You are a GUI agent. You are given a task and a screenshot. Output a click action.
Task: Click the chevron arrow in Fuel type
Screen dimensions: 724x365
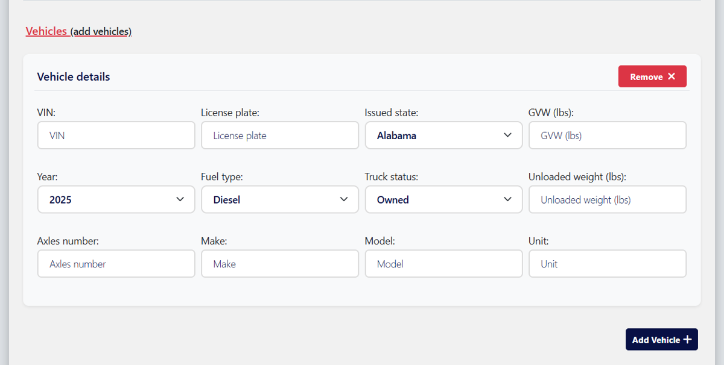pyautogui.click(x=344, y=199)
